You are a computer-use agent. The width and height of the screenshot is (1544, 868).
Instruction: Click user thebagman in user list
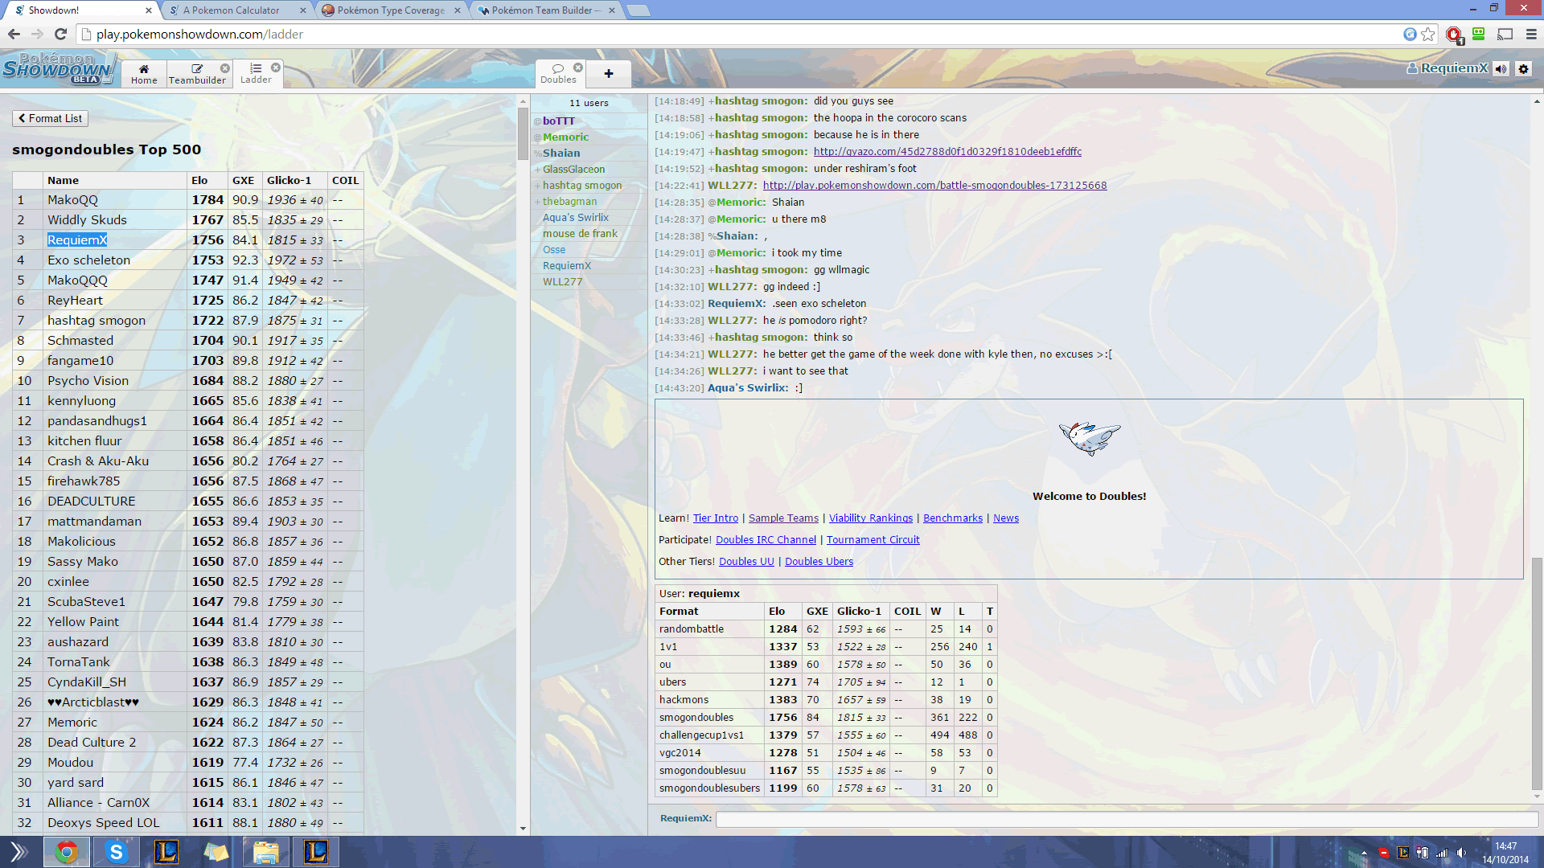pyautogui.click(x=569, y=201)
